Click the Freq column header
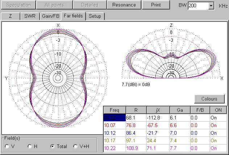The image size is (229, 155). (114, 110)
